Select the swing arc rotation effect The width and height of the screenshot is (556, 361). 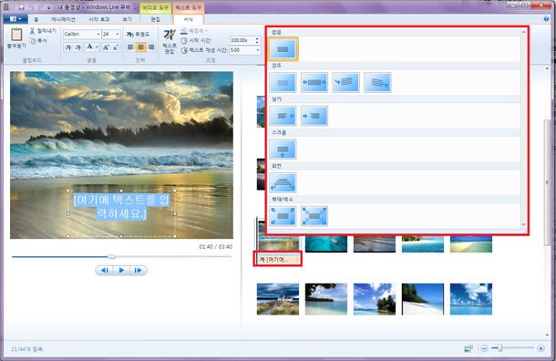[x=283, y=182]
